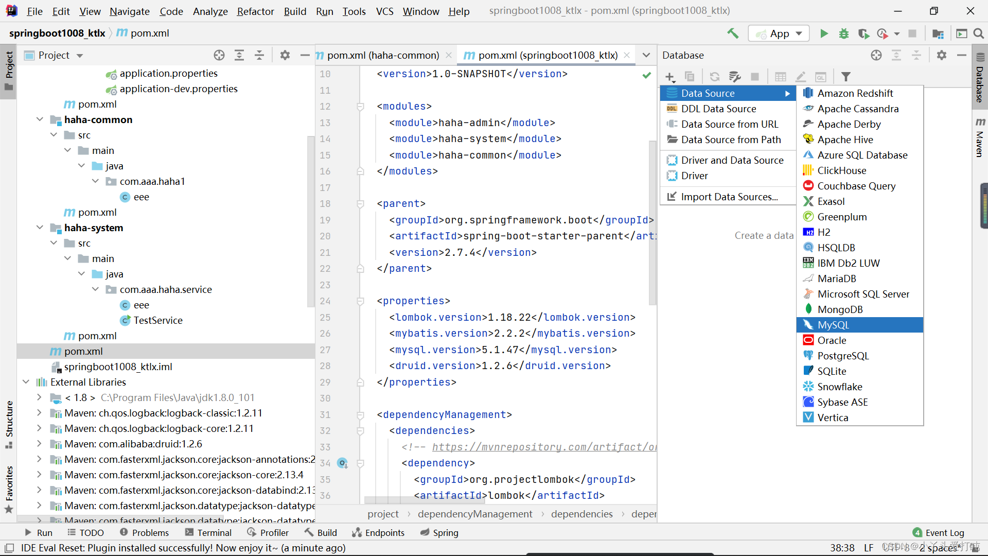Open the Event Log
Viewport: 988px width, 556px height.
click(x=938, y=532)
